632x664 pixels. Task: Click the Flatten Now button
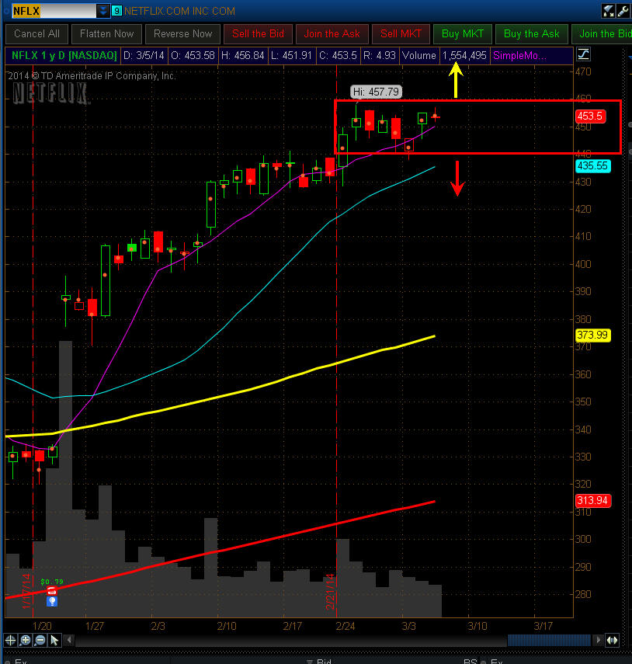pyautogui.click(x=106, y=34)
